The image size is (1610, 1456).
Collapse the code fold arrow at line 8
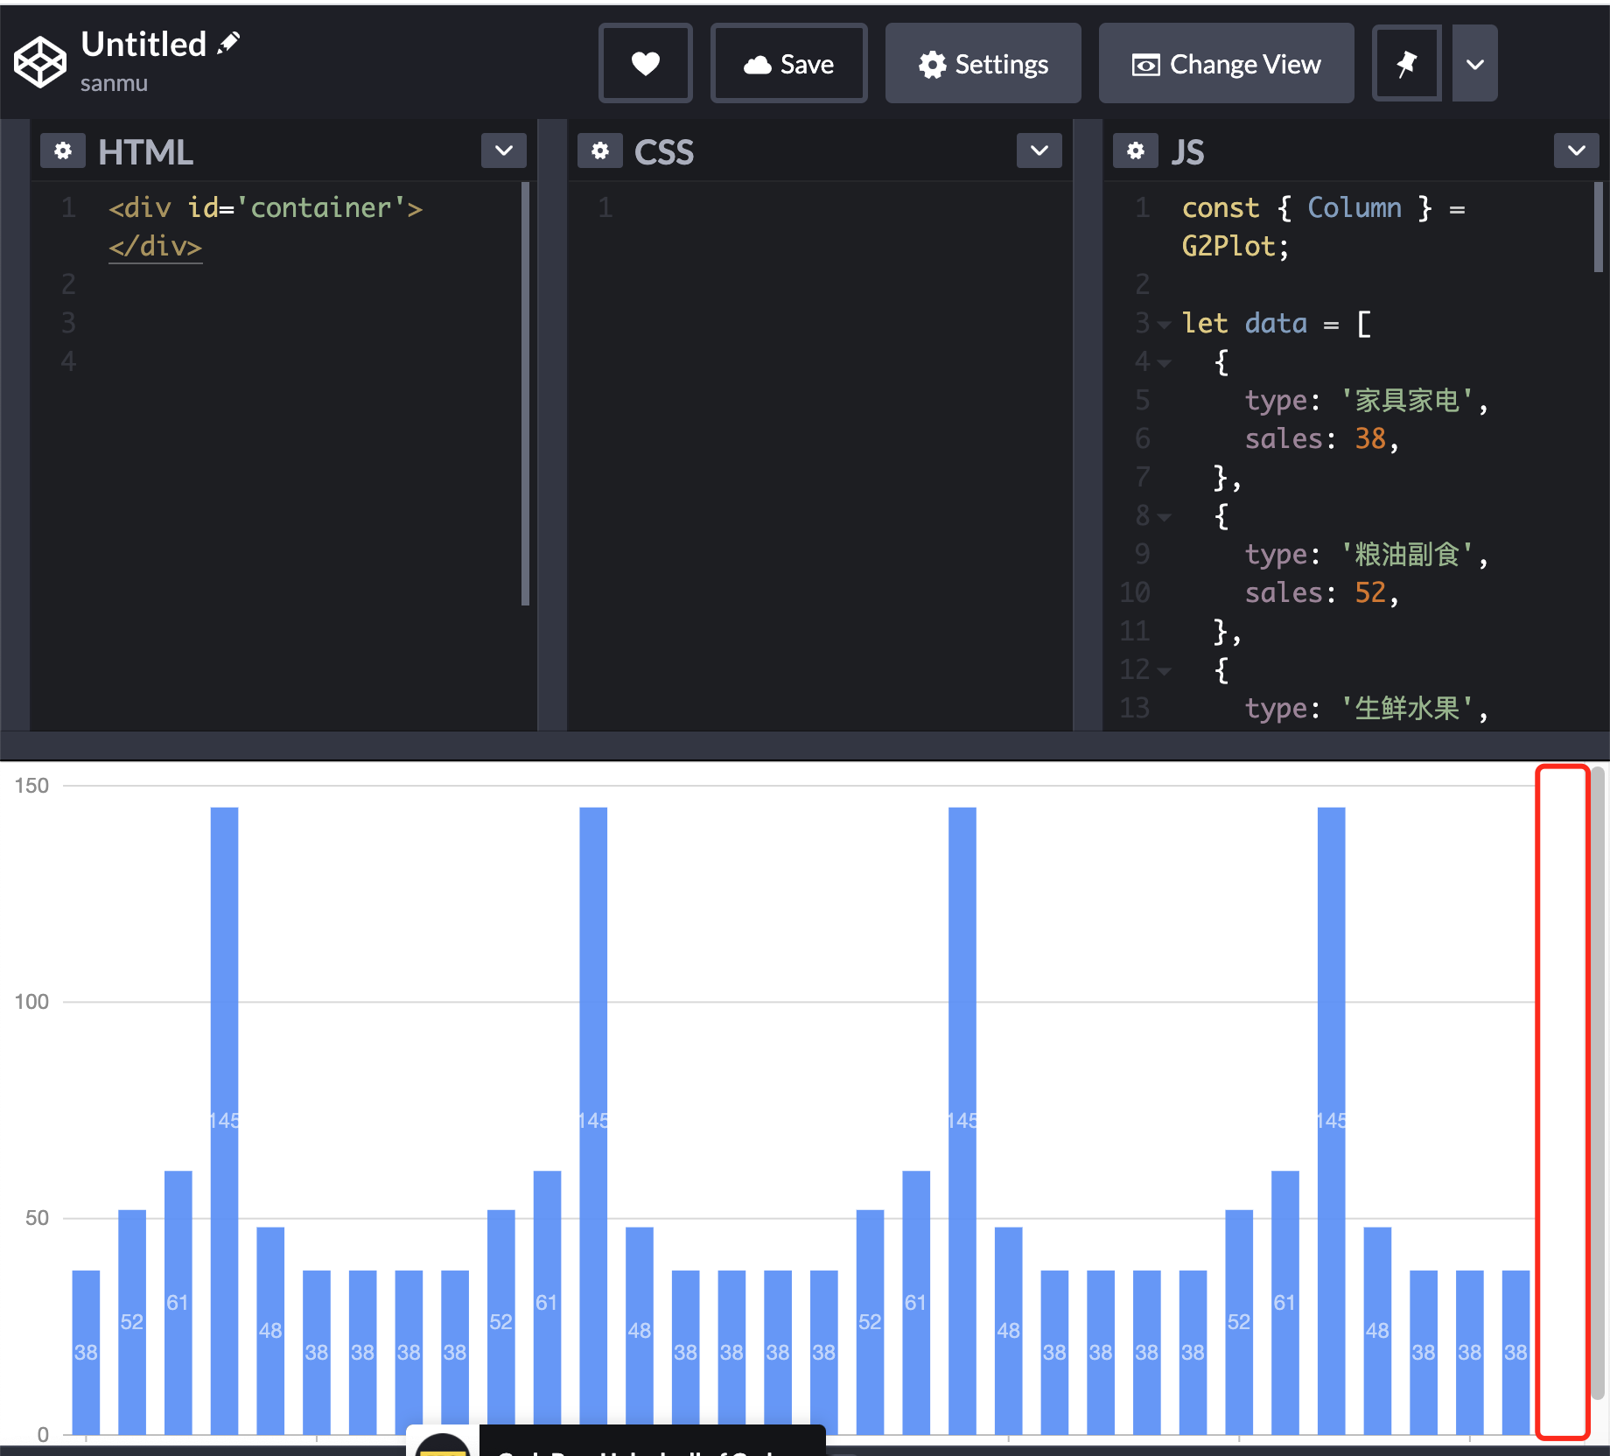point(1164,516)
